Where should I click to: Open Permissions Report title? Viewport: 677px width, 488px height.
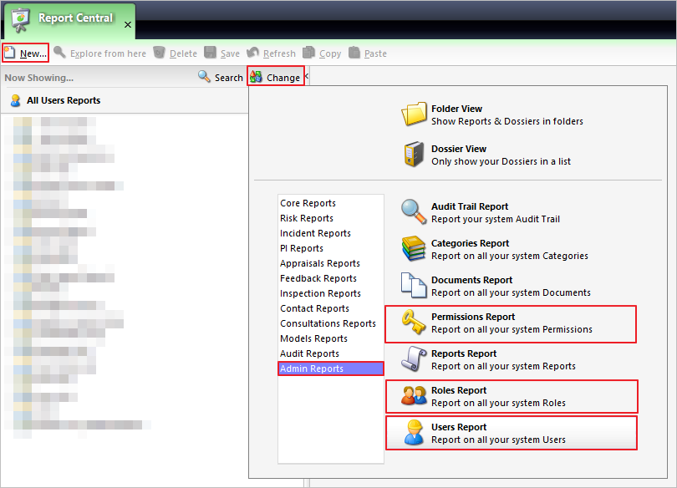473,317
